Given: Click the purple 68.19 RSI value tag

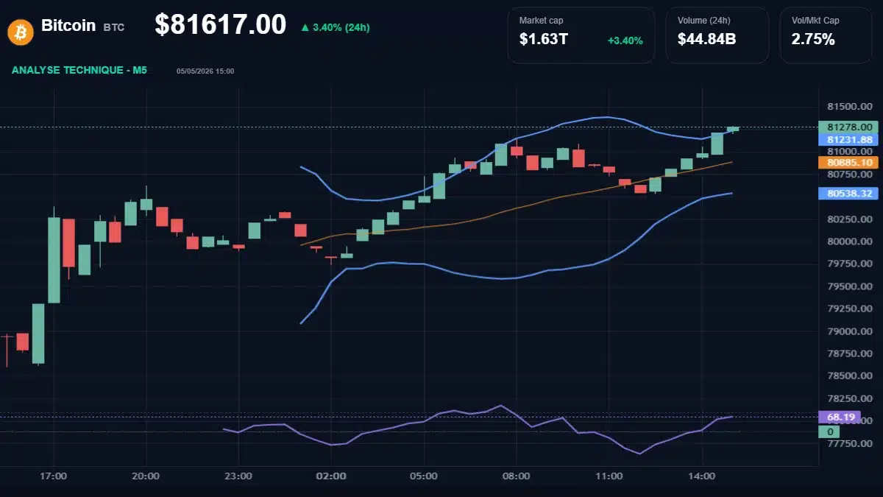Looking at the screenshot, I should pos(839,417).
